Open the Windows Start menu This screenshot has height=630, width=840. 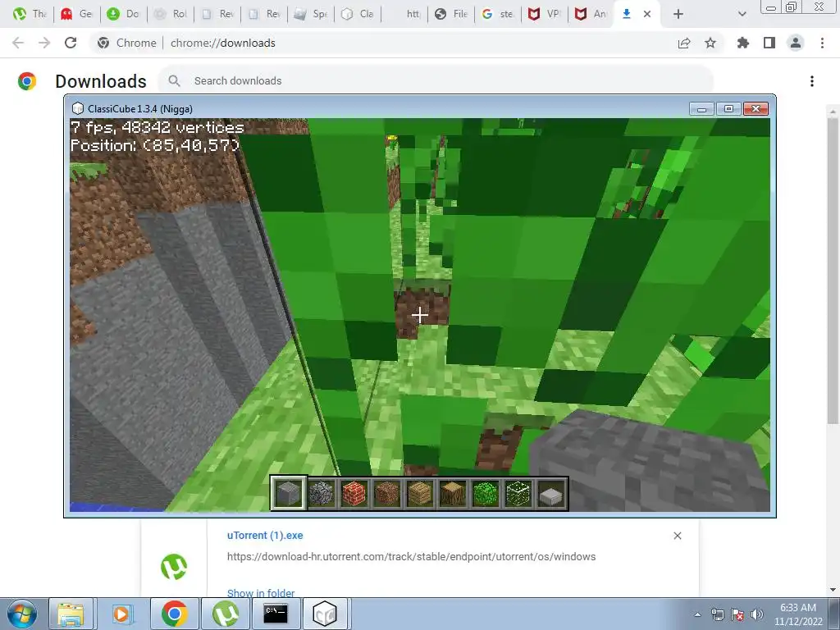tap(21, 614)
